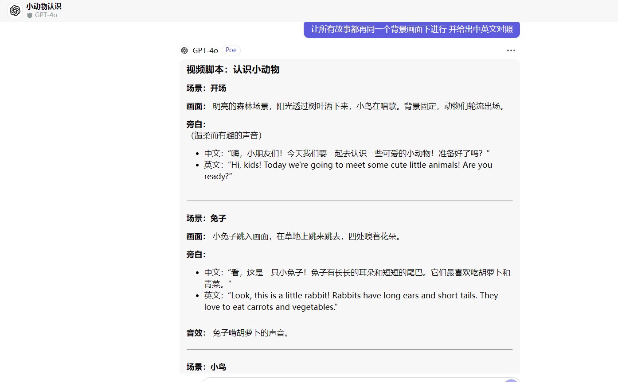Click the 场景：小鸟 heading

[206, 367]
